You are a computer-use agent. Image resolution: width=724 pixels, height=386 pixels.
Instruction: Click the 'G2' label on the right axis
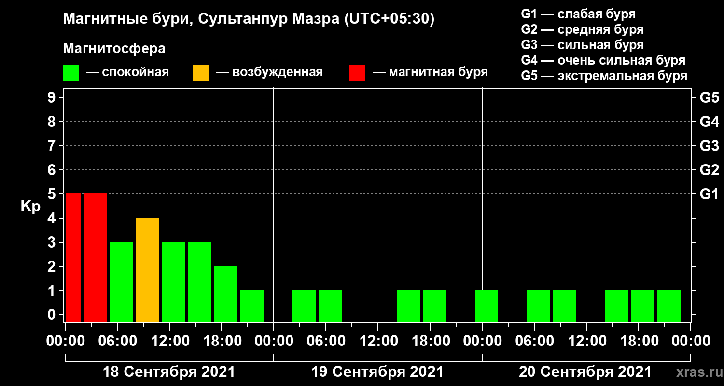710,170
